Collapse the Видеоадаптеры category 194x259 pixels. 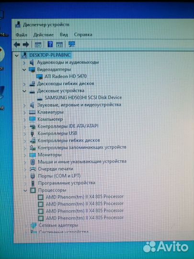point(24,70)
